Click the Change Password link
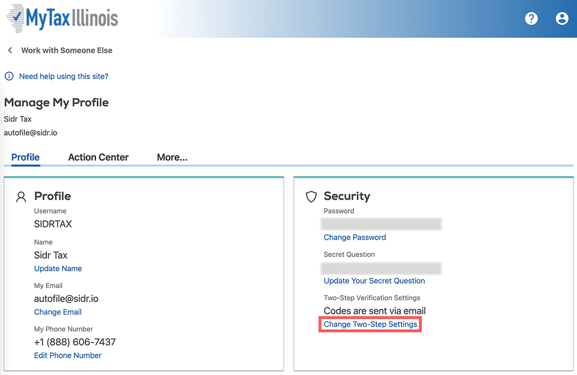The image size is (577, 375). point(355,237)
